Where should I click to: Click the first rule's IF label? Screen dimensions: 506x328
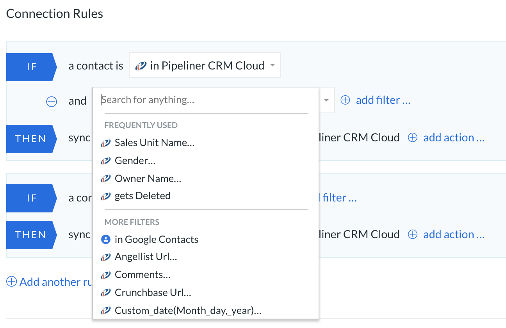[x=32, y=67]
